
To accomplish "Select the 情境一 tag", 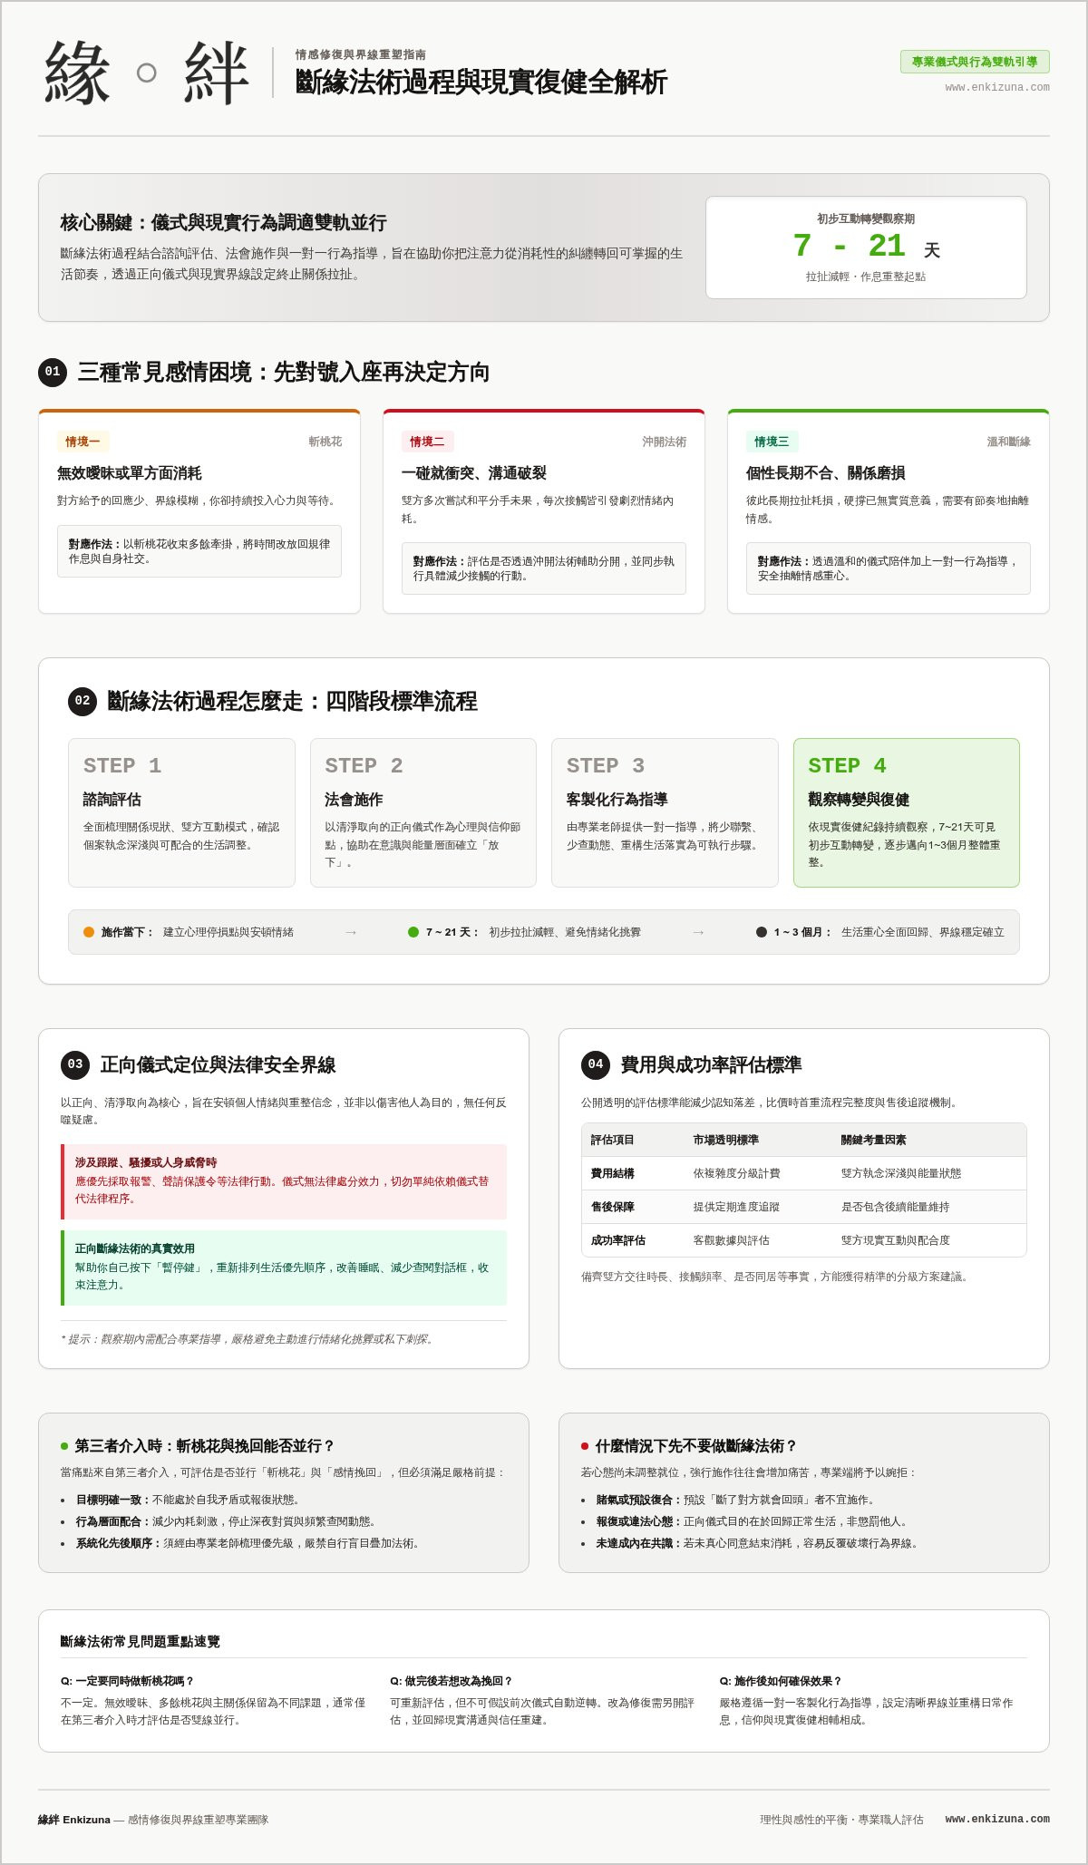I will point(83,442).
